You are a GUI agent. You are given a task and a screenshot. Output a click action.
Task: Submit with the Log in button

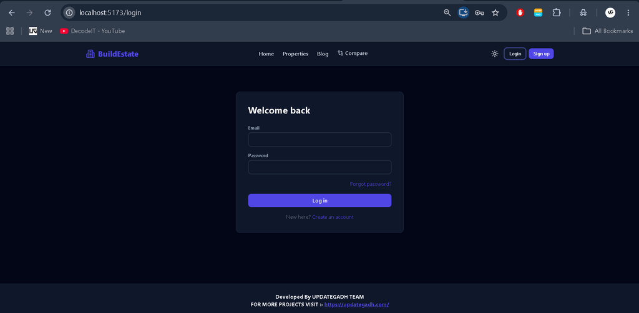319,201
